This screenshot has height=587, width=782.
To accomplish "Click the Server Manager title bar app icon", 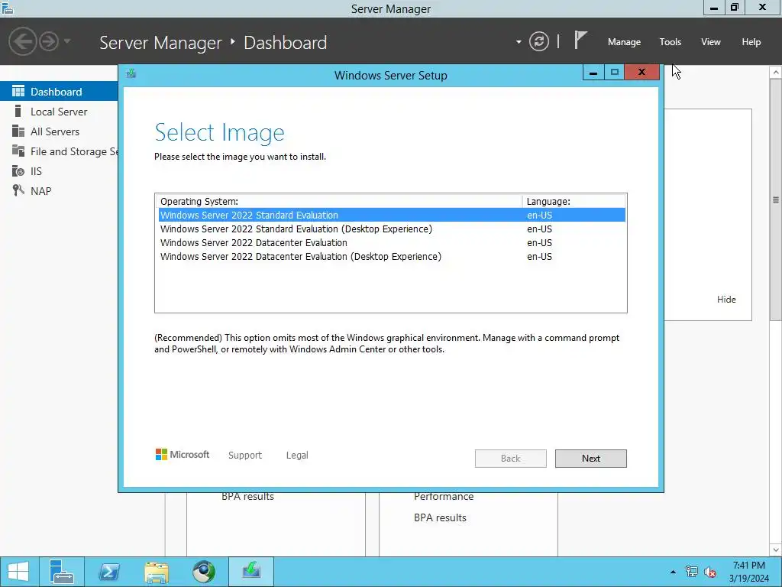I will (x=8, y=8).
